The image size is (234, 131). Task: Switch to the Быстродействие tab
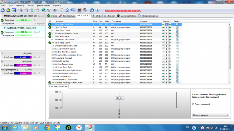[127, 16]
